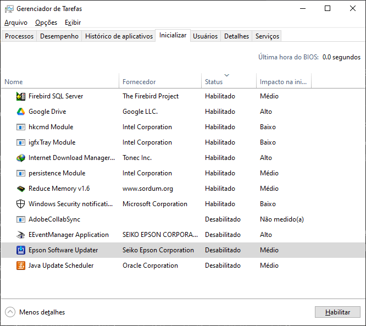Click The Firebird Project supplier cell
Image resolution: width=366 pixels, height=326 pixels.
click(x=151, y=96)
